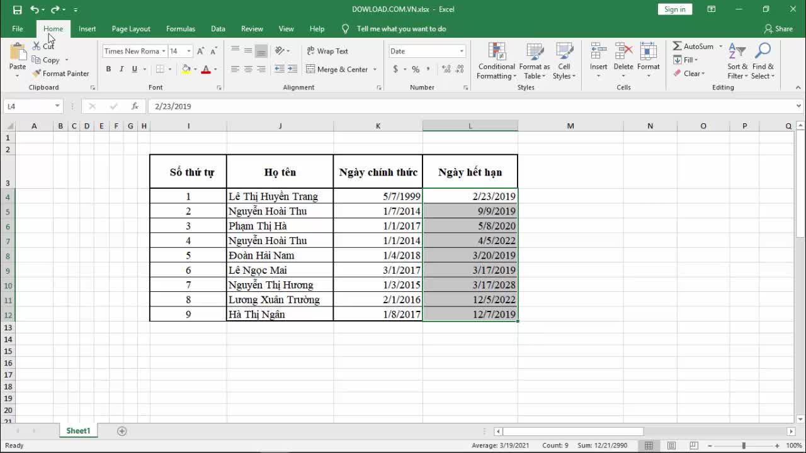Screen dimensions: 806x453
Task: Select the Sheet1 tab
Action: (79, 431)
